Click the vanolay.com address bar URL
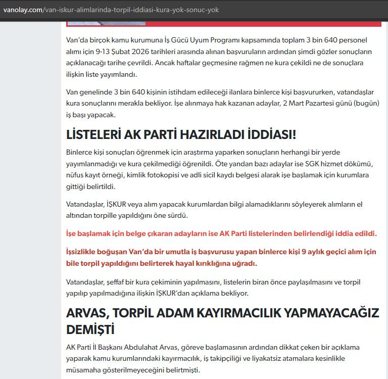This screenshot has width=388, height=379. pyautogui.click(x=111, y=10)
